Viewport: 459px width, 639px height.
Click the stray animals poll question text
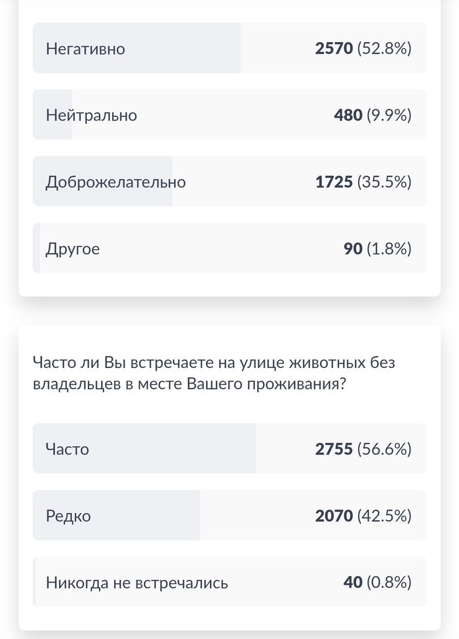coord(214,373)
